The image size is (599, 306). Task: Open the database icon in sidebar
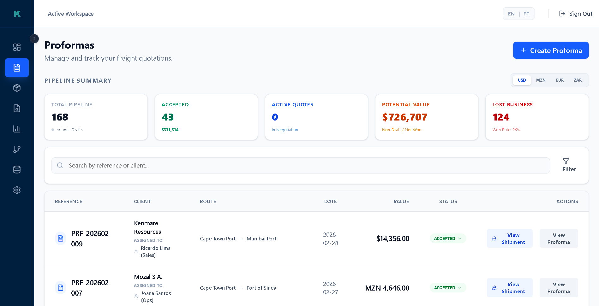click(17, 170)
